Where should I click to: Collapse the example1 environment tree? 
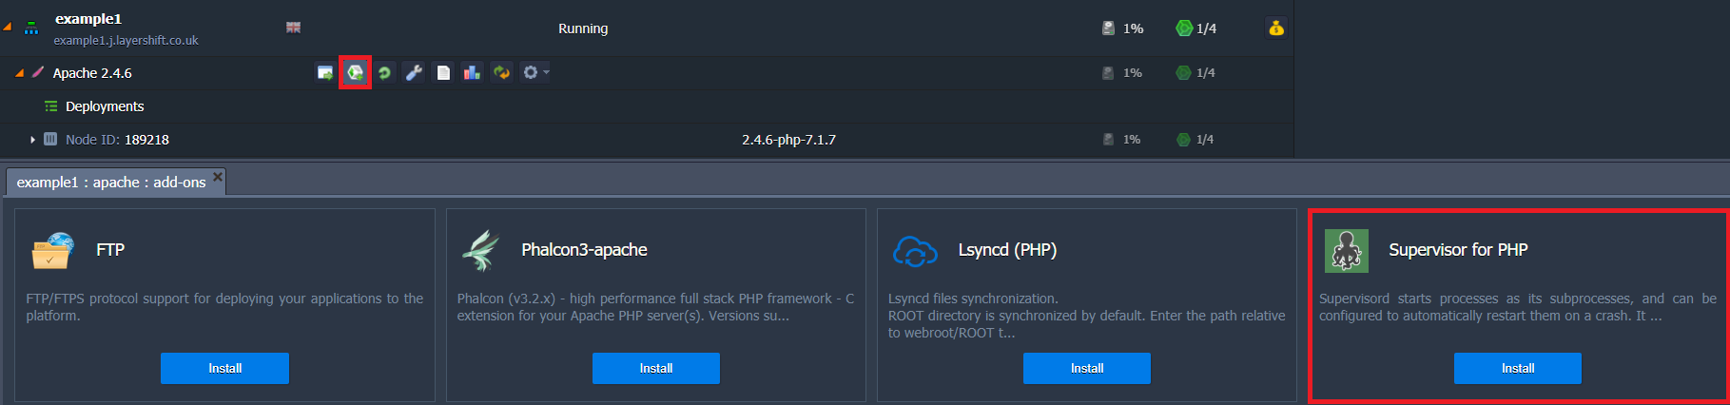8,28
